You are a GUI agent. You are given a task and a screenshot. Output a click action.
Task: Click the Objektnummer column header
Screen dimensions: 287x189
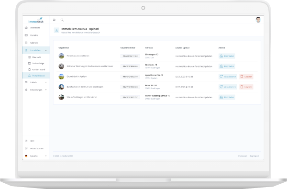pyautogui.click(x=128, y=48)
